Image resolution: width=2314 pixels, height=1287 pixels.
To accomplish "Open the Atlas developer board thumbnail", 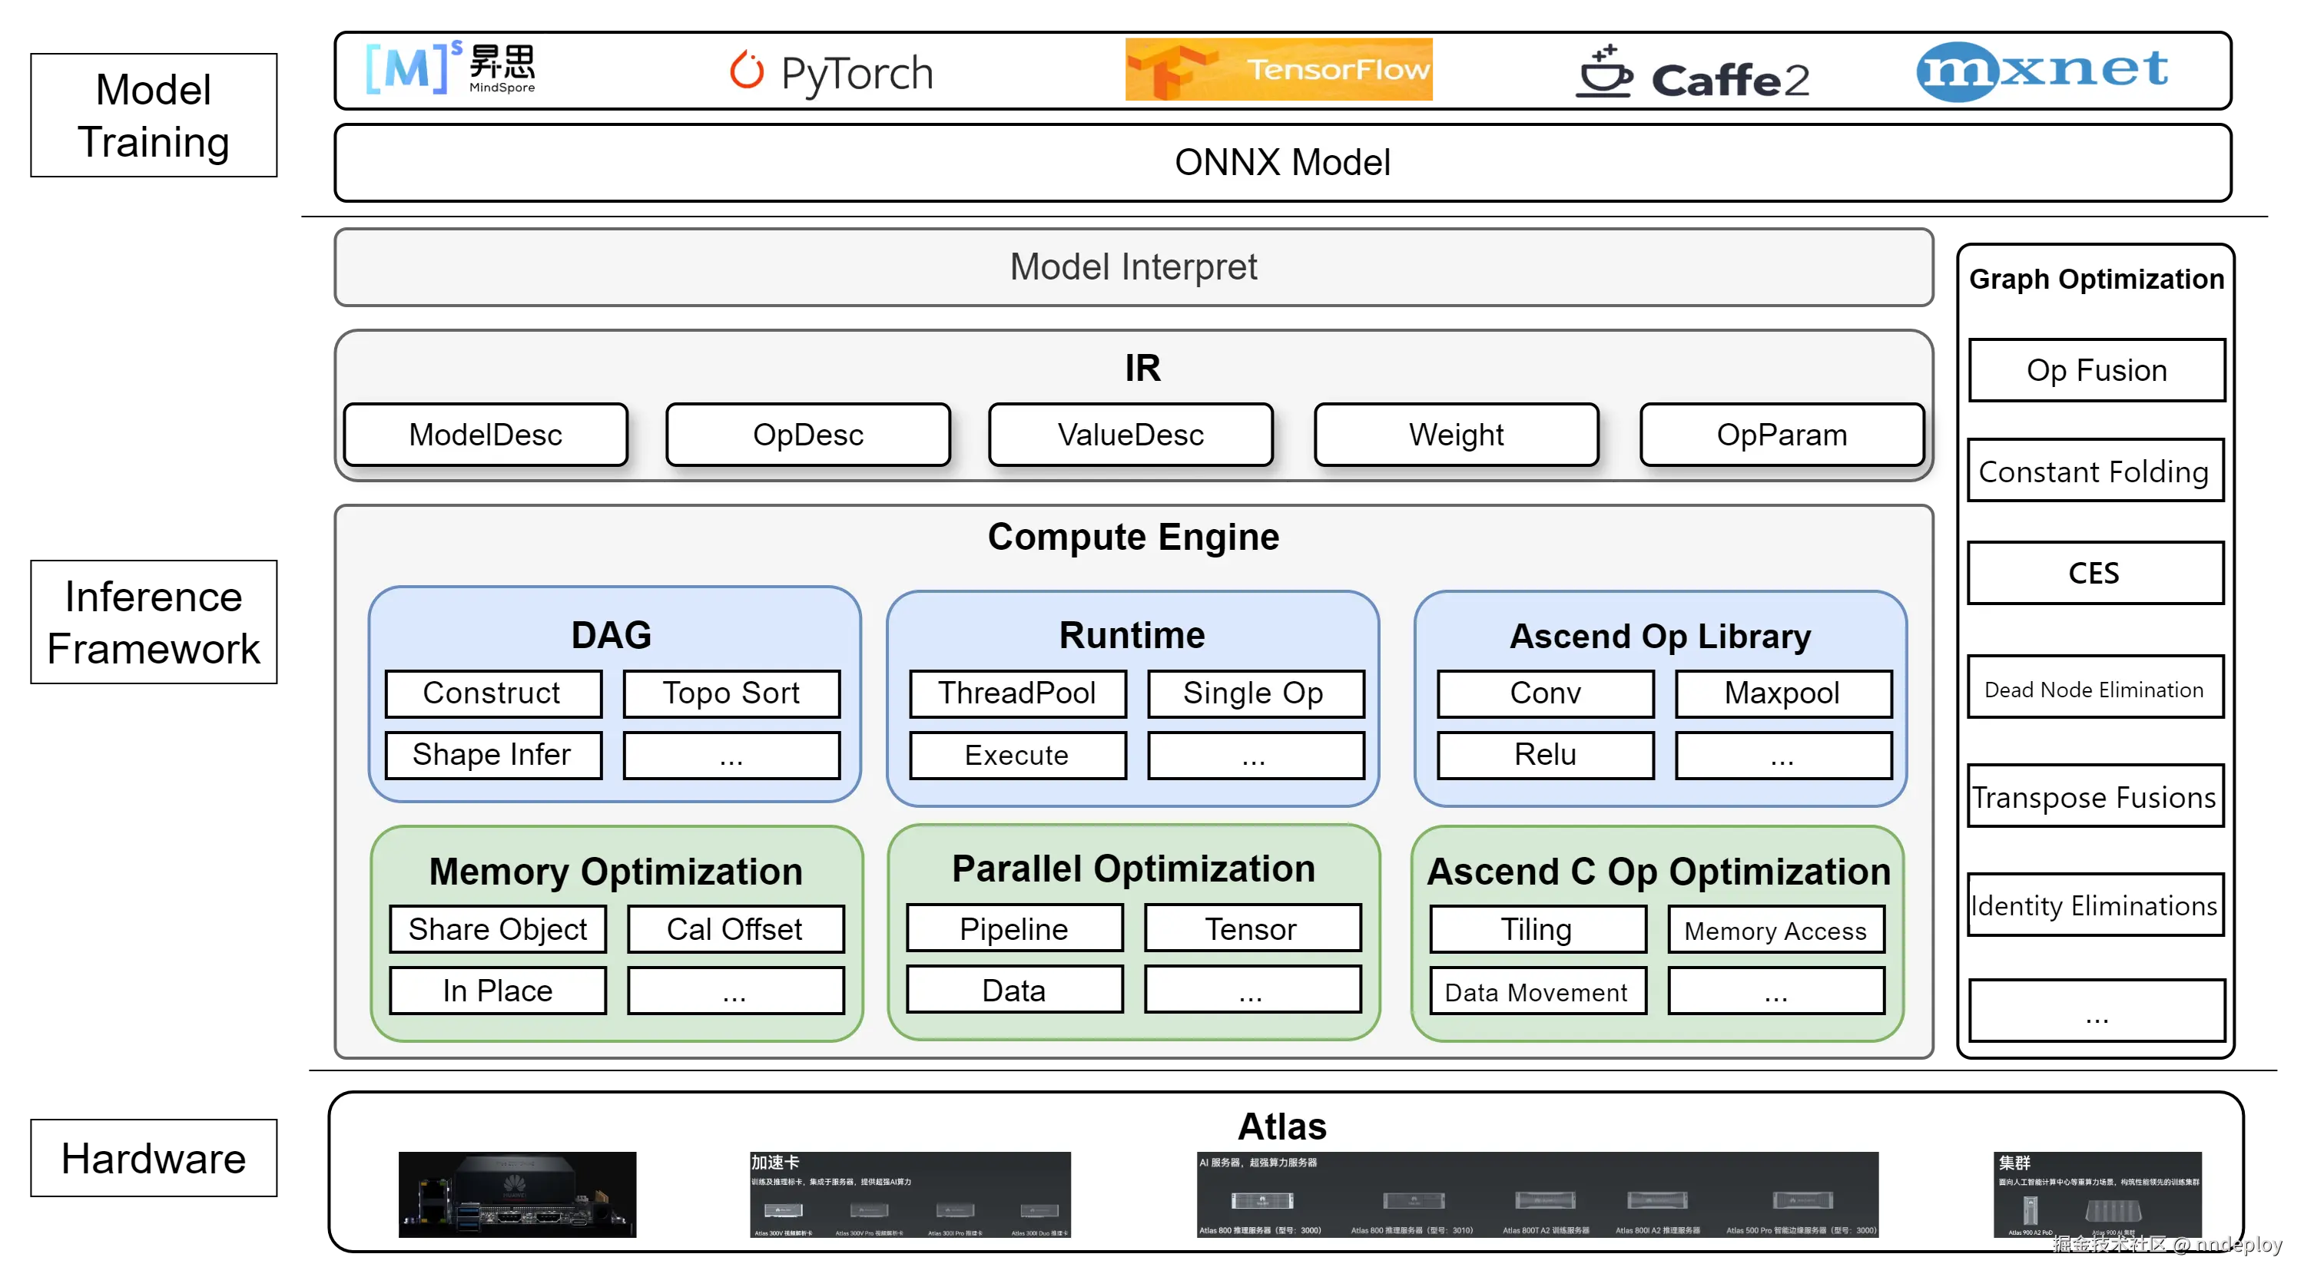I will click(x=517, y=1193).
